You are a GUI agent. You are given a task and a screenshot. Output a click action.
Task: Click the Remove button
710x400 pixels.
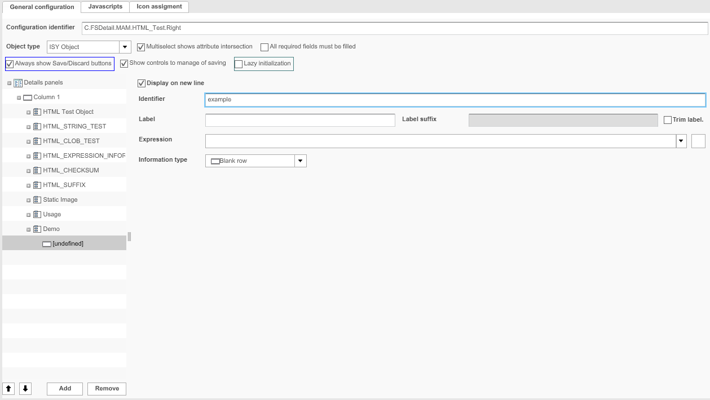point(106,388)
